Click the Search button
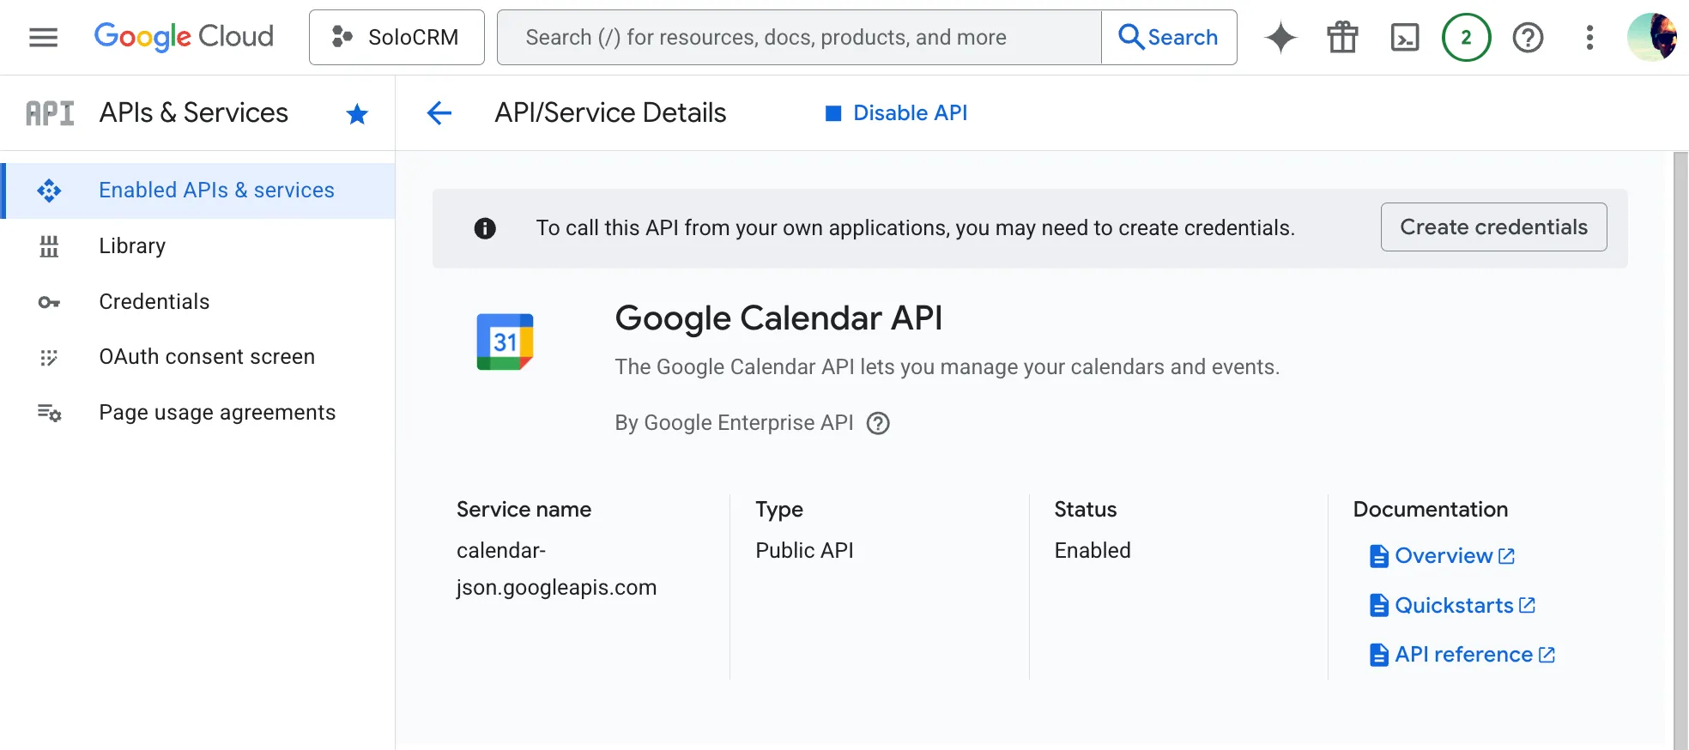This screenshot has width=1689, height=750. (1169, 37)
